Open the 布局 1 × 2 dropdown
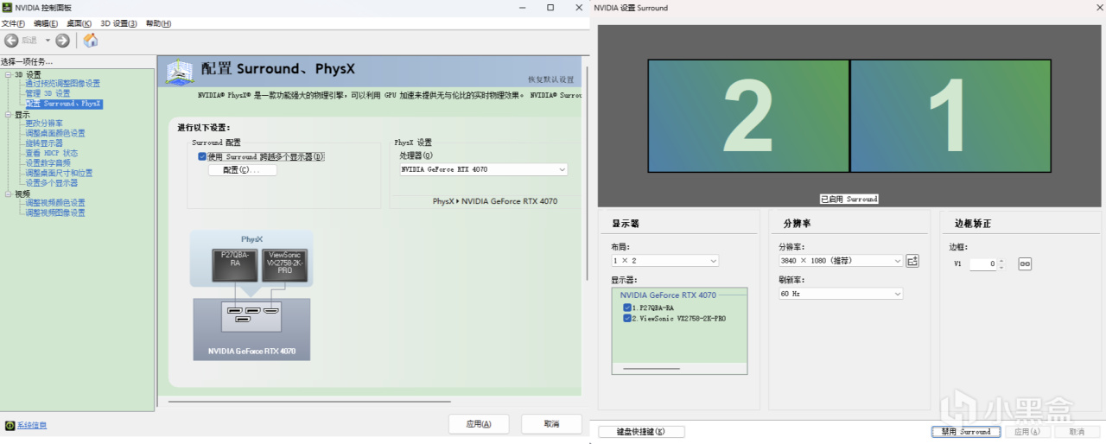This screenshot has width=1106, height=444. [x=664, y=261]
